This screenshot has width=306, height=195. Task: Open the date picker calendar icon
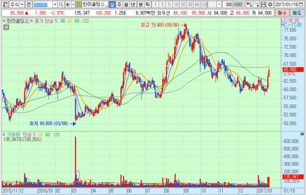[x=302, y=4]
